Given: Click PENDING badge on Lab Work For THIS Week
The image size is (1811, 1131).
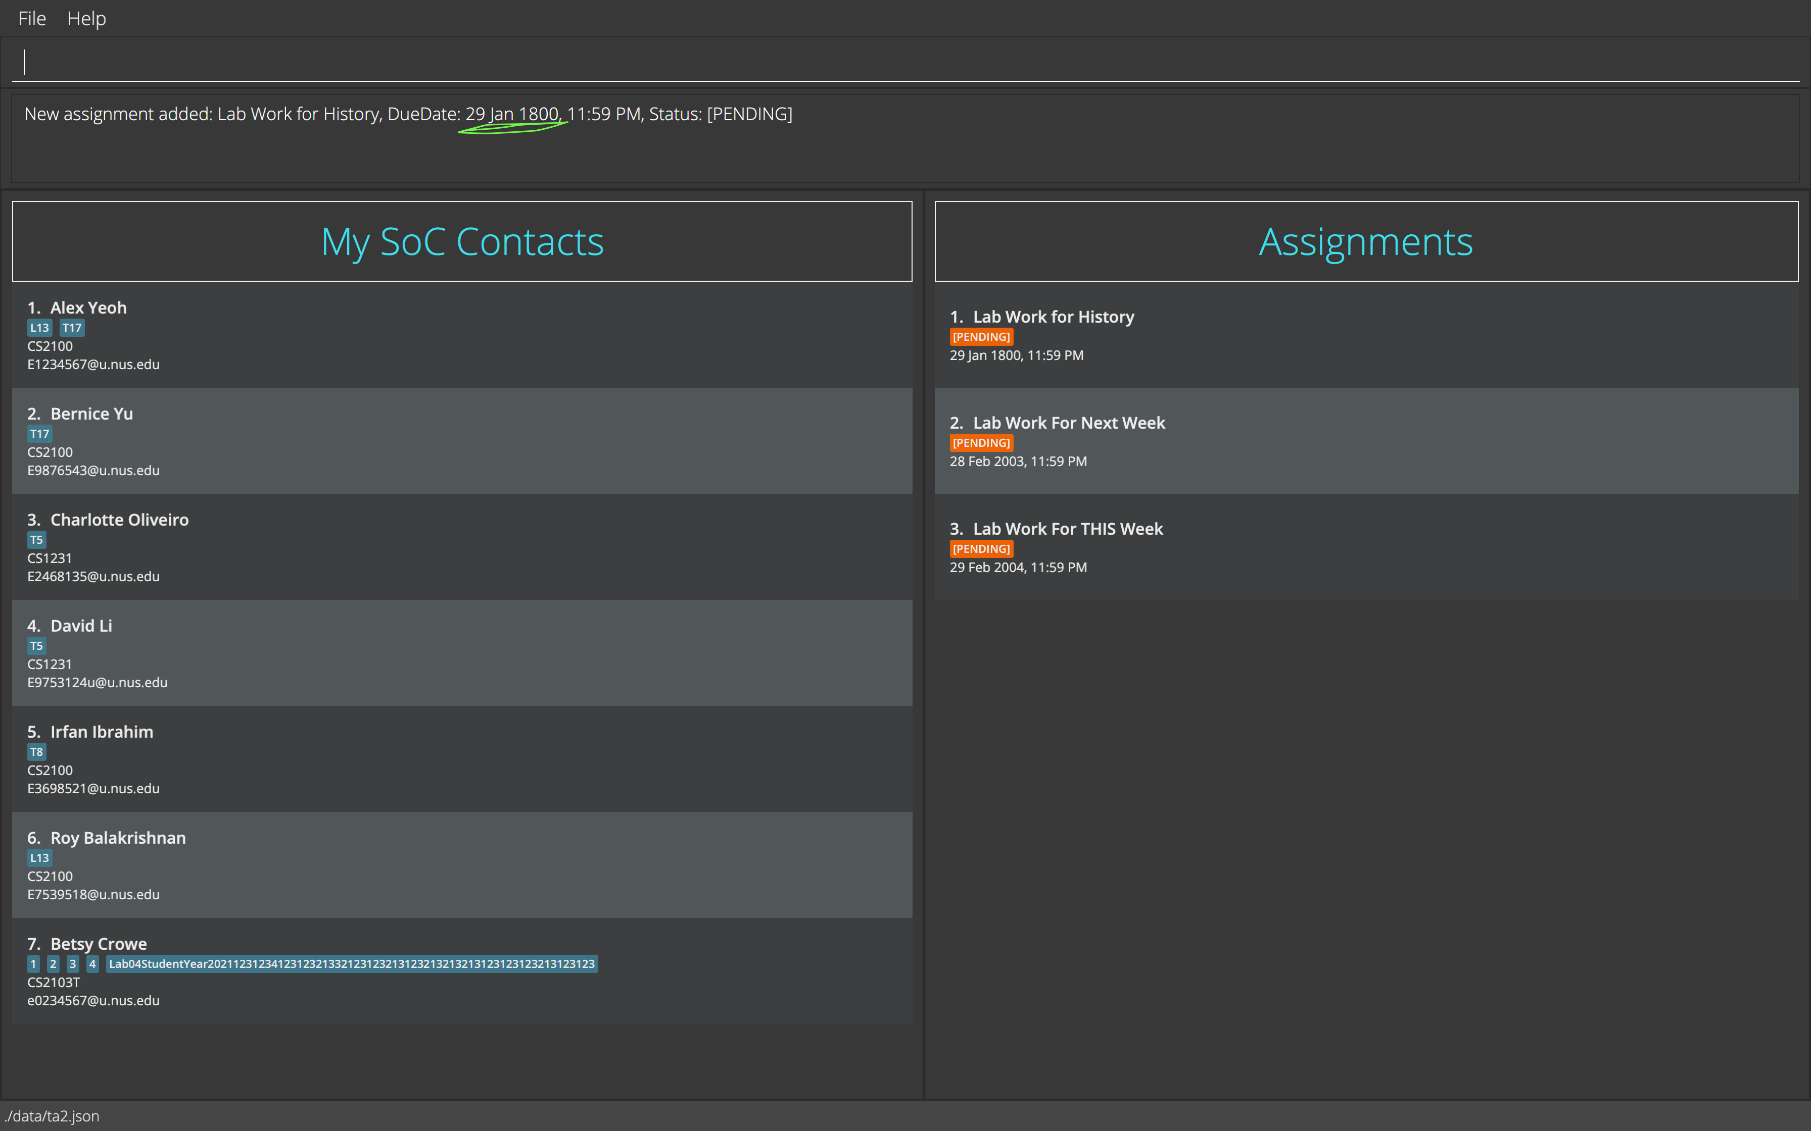Looking at the screenshot, I should click(981, 549).
